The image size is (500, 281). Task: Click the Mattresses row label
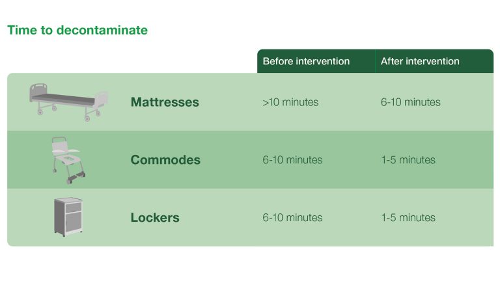[x=165, y=102]
